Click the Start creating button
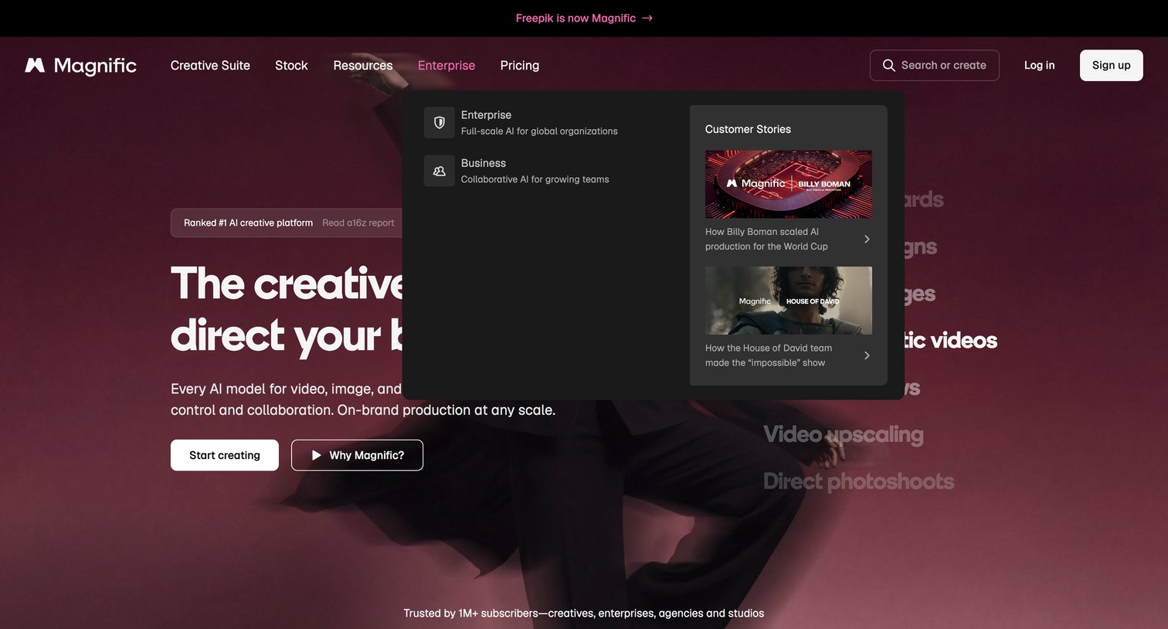The width and height of the screenshot is (1168, 629). (225, 455)
